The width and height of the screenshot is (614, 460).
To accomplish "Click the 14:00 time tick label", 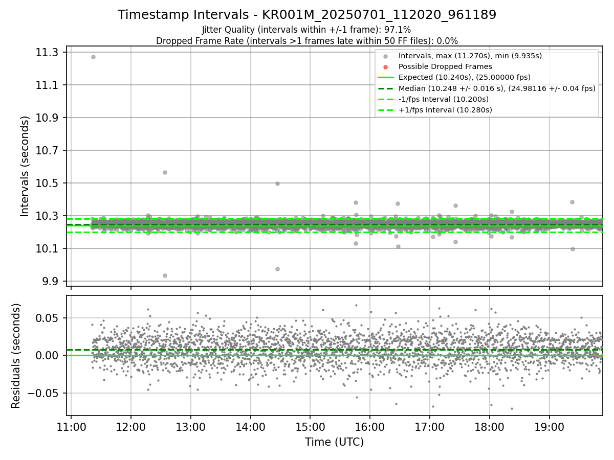I will (x=251, y=426).
